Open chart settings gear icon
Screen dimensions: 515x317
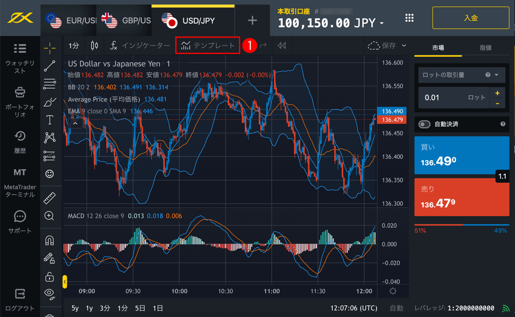pos(393,291)
